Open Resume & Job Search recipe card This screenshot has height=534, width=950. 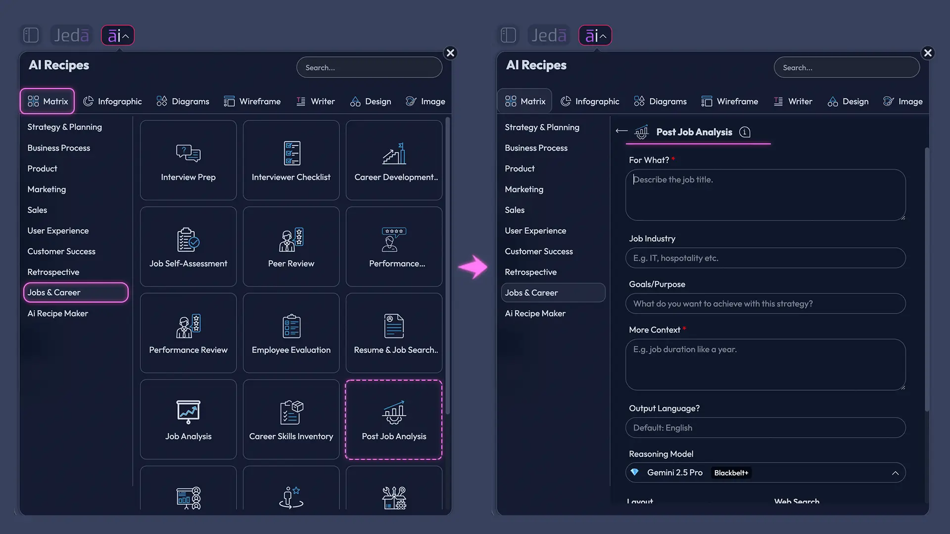[x=394, y=333]
